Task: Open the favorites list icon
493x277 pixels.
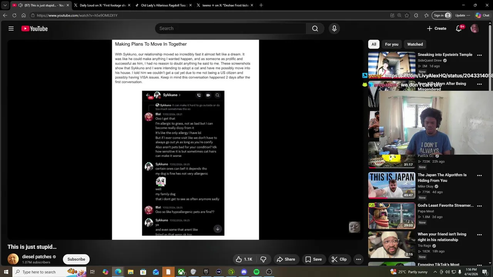Action: click(426, 15)
